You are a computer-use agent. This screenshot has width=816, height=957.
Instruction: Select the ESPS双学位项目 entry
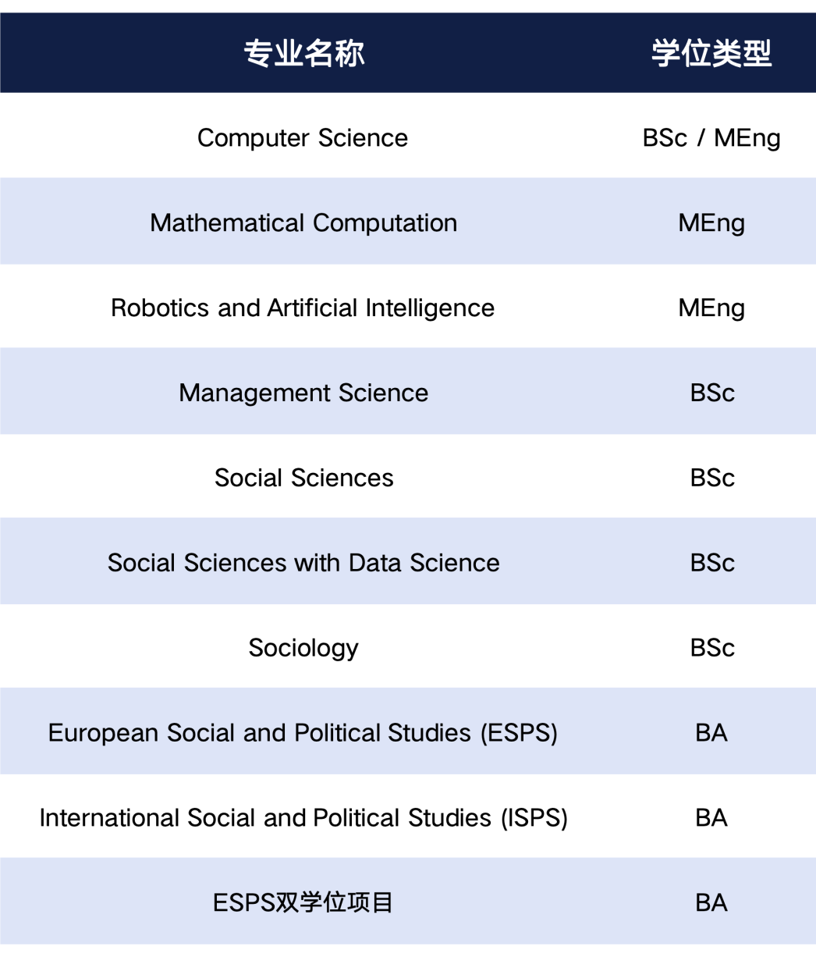pos(303,903)
